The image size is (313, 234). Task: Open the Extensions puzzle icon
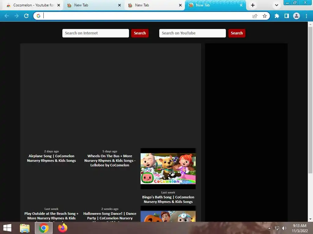tap(277, 16)
